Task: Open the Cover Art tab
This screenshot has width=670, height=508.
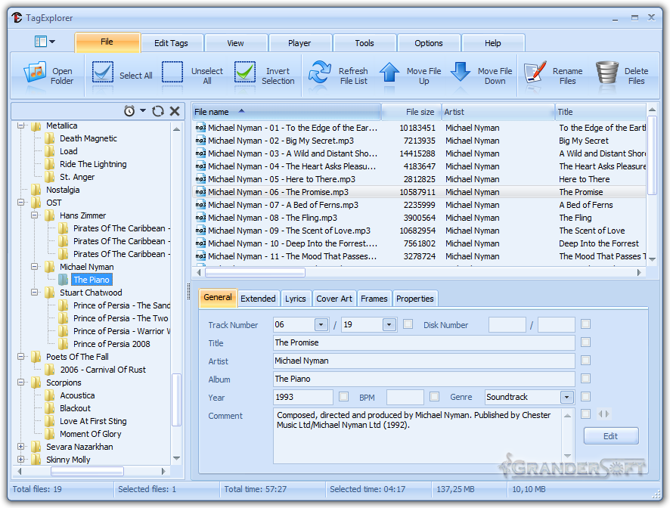Action: [333, 299]
